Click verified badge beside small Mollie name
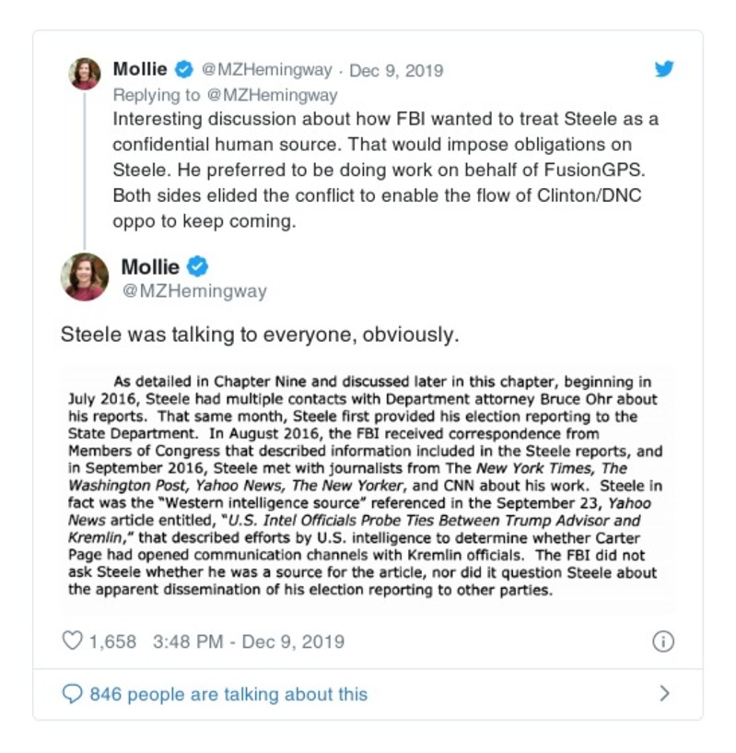736x753 pixels. pos(184,69)
